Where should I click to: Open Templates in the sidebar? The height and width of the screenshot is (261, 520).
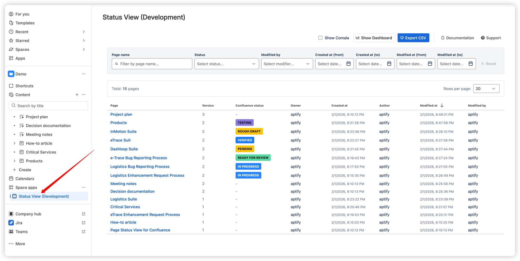point(25,23)
